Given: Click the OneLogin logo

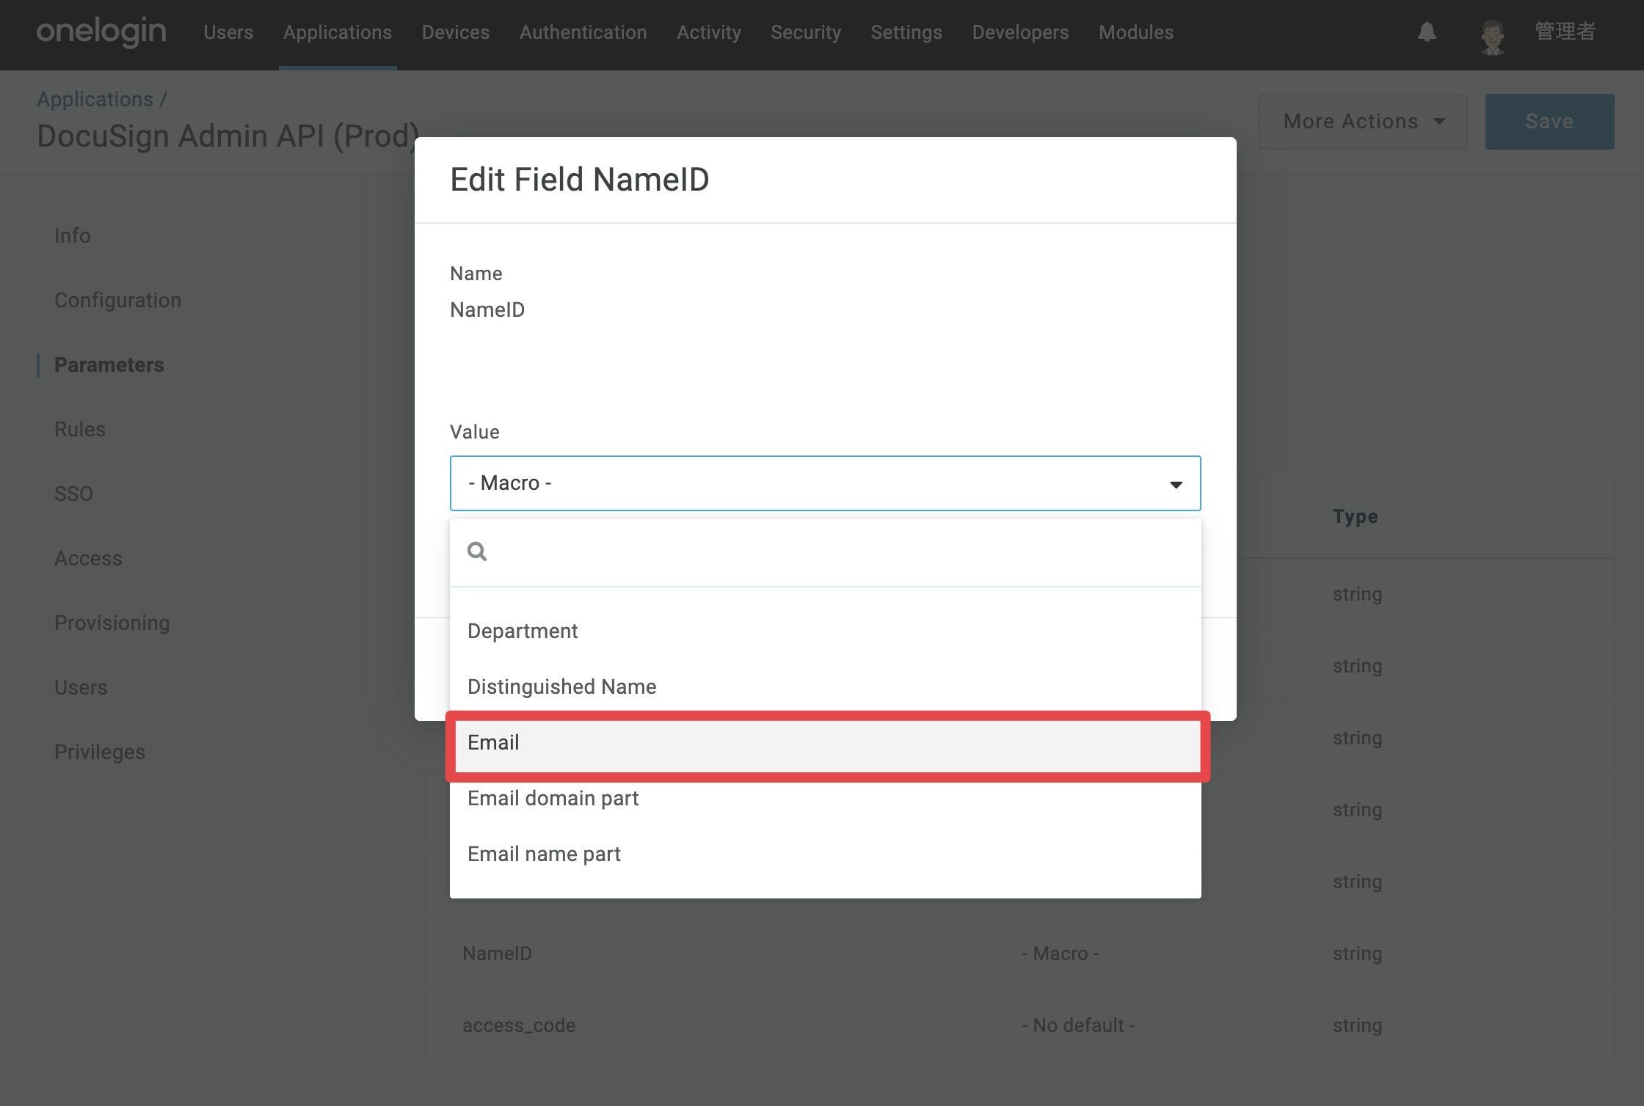Looking at the screenshot, I should point(101,32).
